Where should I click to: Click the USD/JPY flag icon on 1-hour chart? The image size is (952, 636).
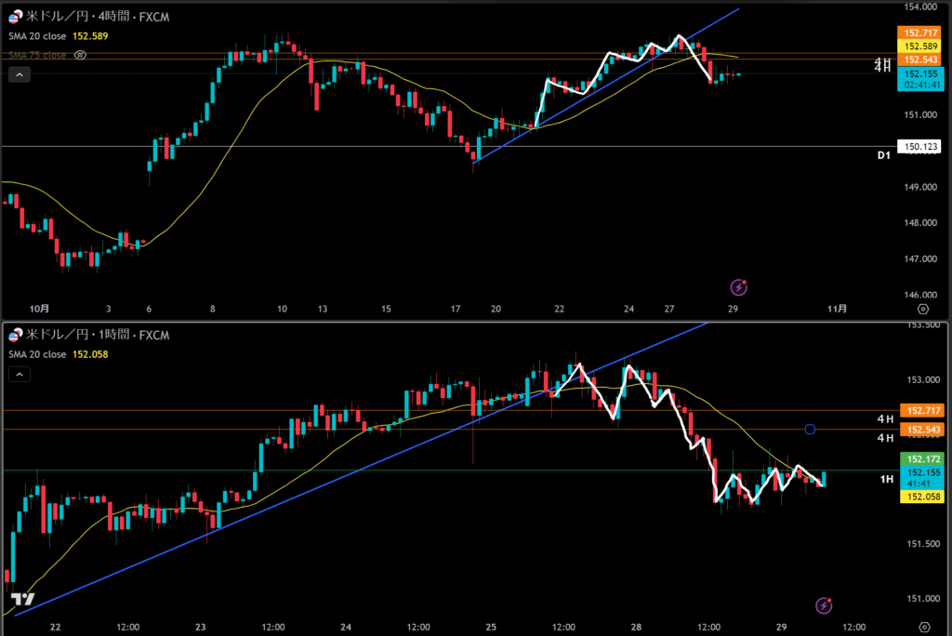tap(15, 335)
